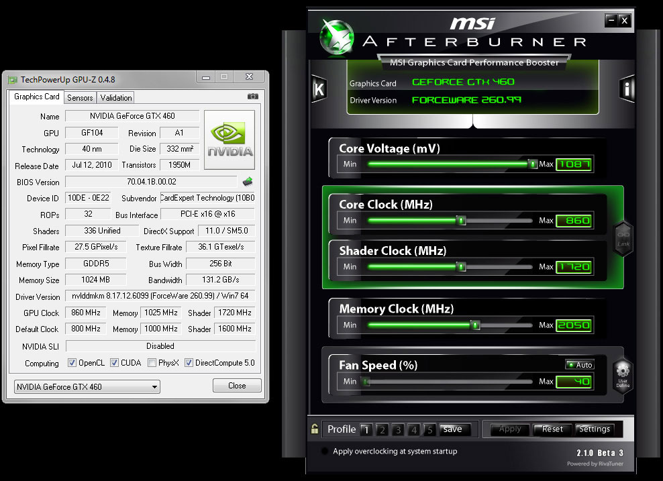
Task: Select profile slot 1
Action: click(366, 430)
